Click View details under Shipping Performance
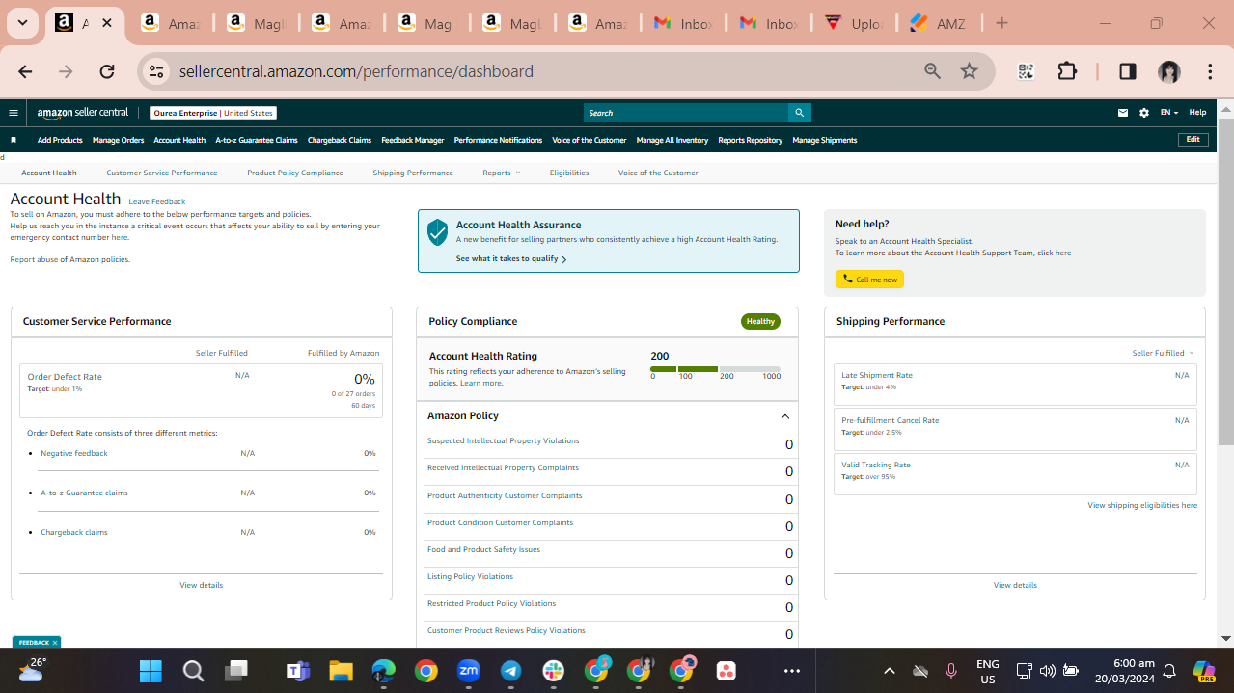Screen dimensions: 1234x693 pos(1015,585)
